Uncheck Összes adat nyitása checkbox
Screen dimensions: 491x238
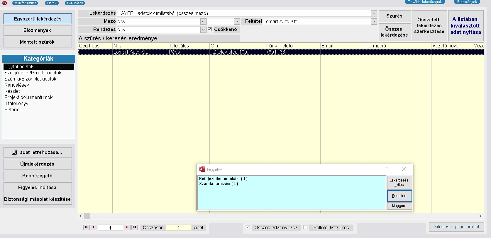248,227
